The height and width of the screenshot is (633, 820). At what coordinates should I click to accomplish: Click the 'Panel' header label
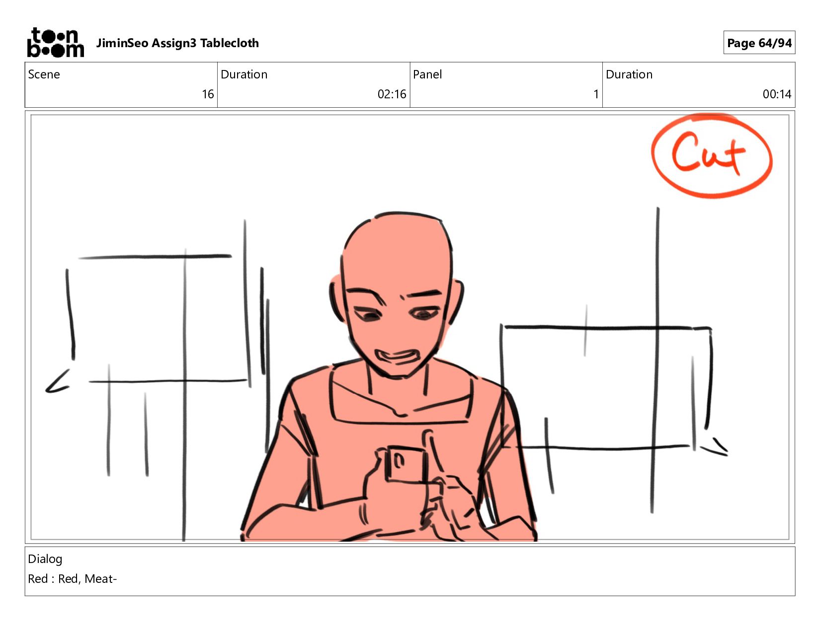coord(427,74)
